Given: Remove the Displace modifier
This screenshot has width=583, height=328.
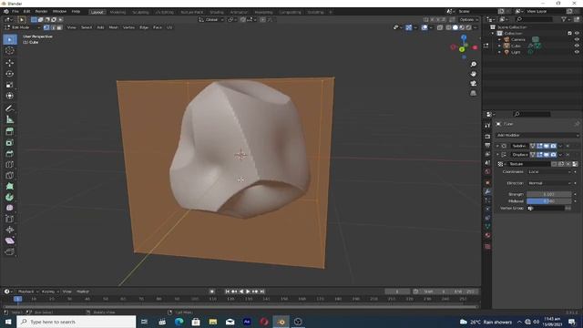Looking at the screenshot, I should 568,154.
